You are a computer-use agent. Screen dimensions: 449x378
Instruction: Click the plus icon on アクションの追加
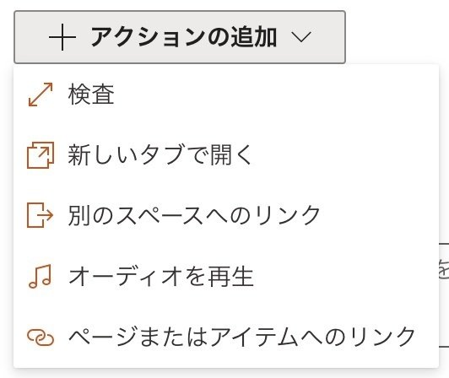click(x=62, y=37)
